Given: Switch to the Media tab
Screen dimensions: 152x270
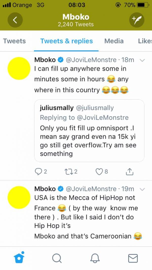Looking at the screenshot, I should (114, 41).
